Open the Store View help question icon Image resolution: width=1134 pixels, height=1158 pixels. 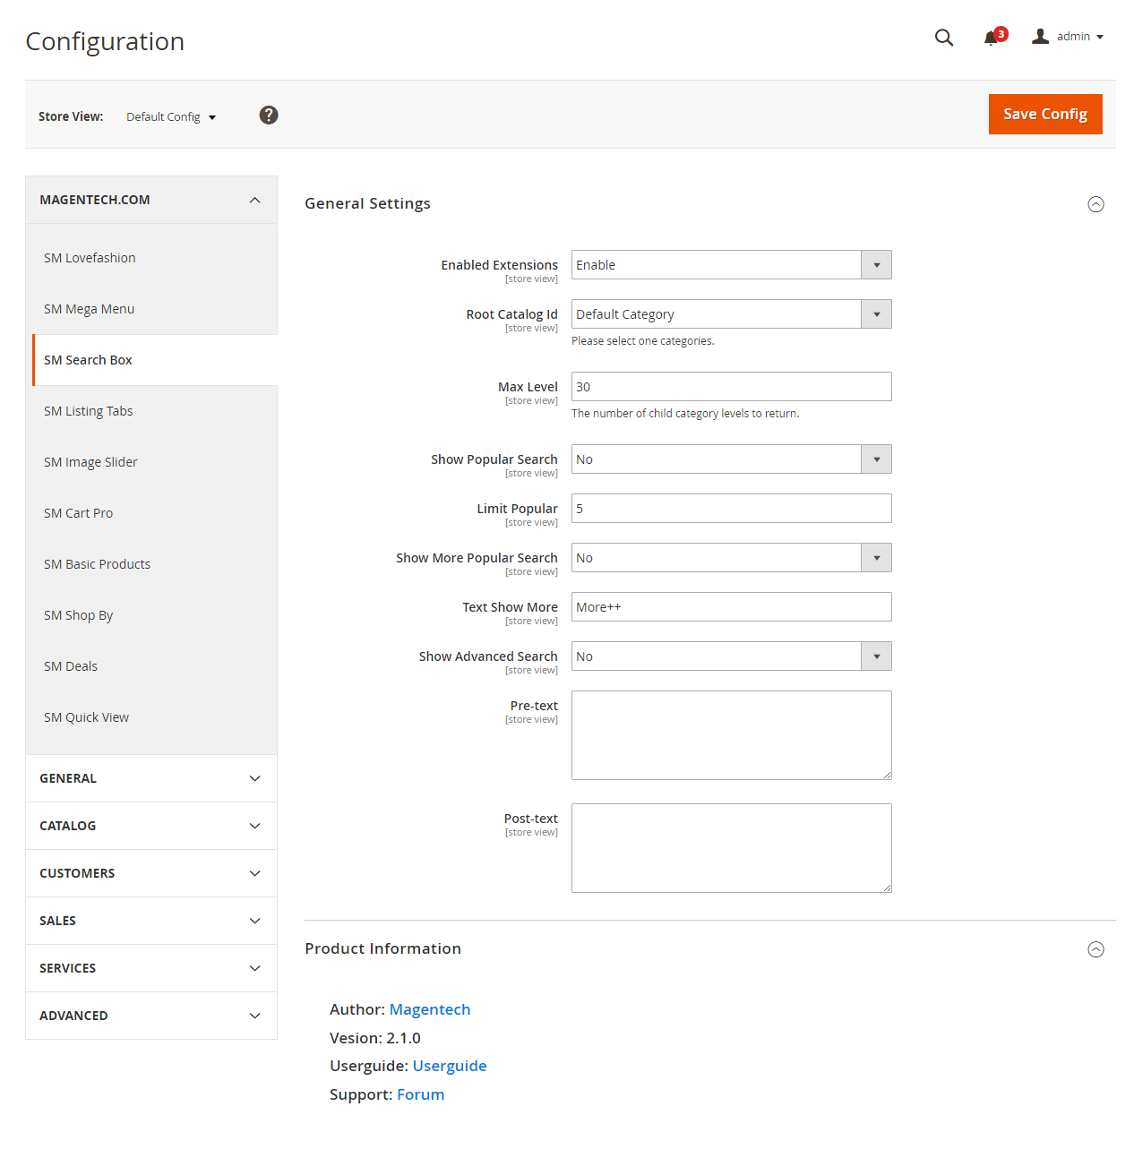269,115
